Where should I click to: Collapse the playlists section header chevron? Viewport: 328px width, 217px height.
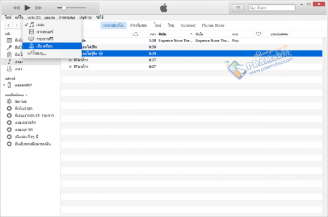[26, 95]
